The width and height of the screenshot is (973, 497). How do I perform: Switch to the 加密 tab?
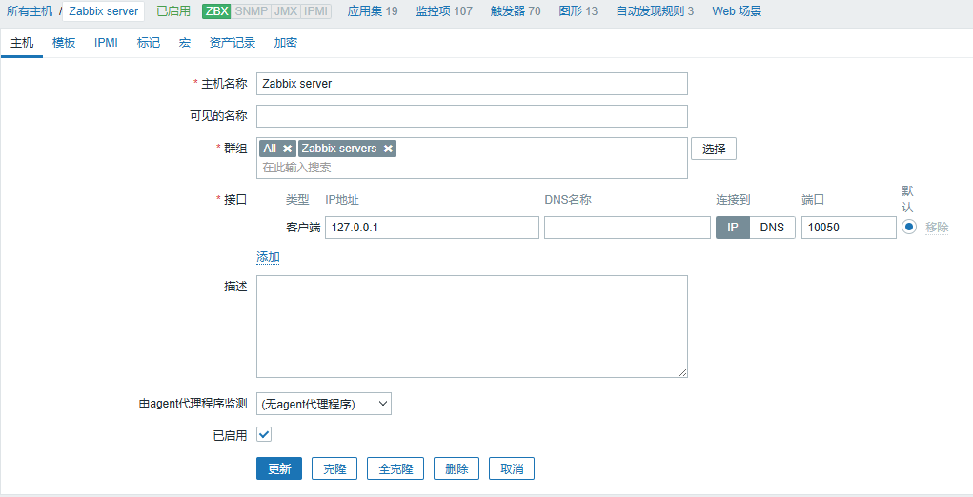point(286,43)
